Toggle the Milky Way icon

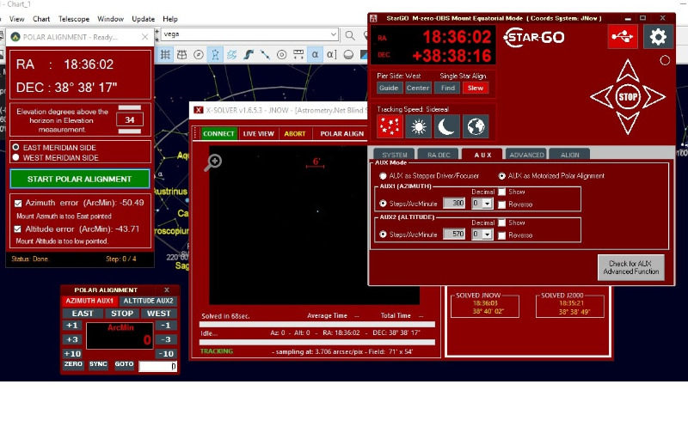(x=249, y=55)
